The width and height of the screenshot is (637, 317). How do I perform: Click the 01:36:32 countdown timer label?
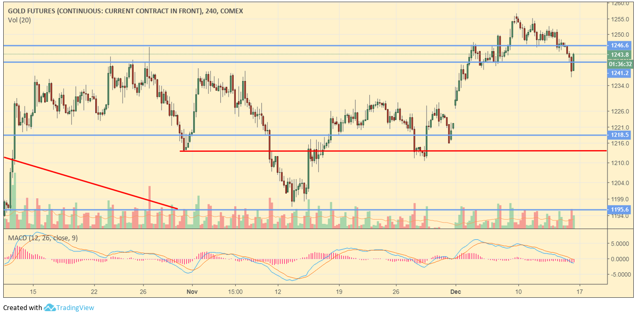pyautogui.click(x=621, y=63)
